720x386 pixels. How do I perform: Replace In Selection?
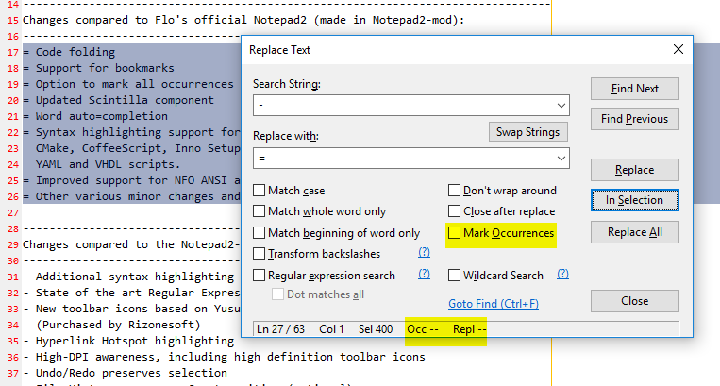634,200
